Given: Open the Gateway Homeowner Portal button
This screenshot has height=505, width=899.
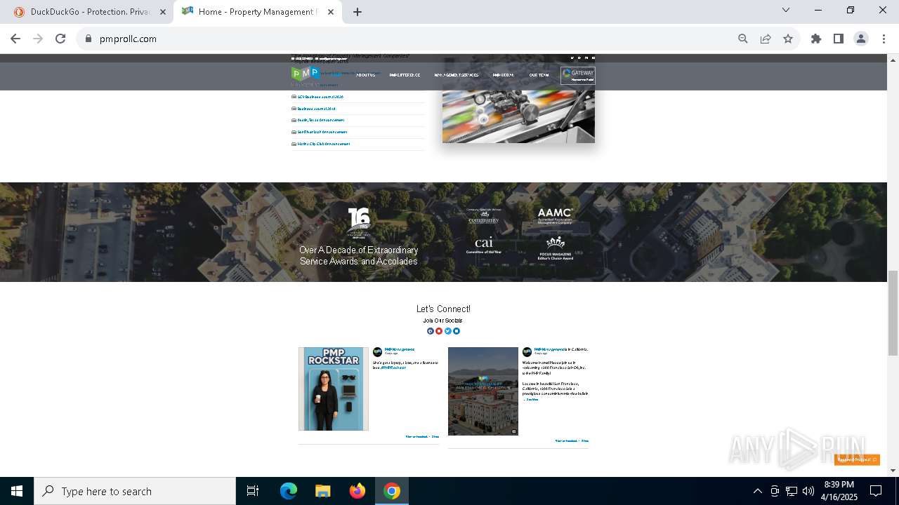Looking at the screenshot, I should (577, 75).
